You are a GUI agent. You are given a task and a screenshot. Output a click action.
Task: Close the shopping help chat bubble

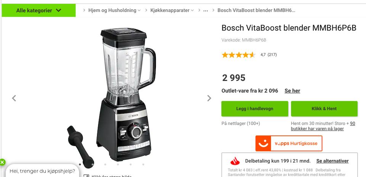tap(2, 162)
